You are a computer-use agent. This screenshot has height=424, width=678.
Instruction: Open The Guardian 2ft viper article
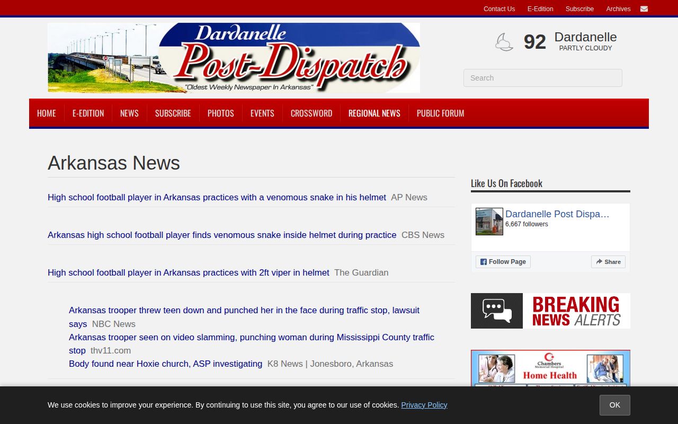pos(189,272)
